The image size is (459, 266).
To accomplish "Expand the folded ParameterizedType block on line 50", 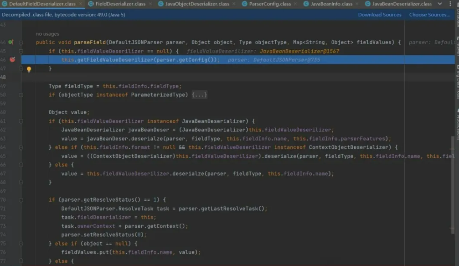I will point(21,95).
